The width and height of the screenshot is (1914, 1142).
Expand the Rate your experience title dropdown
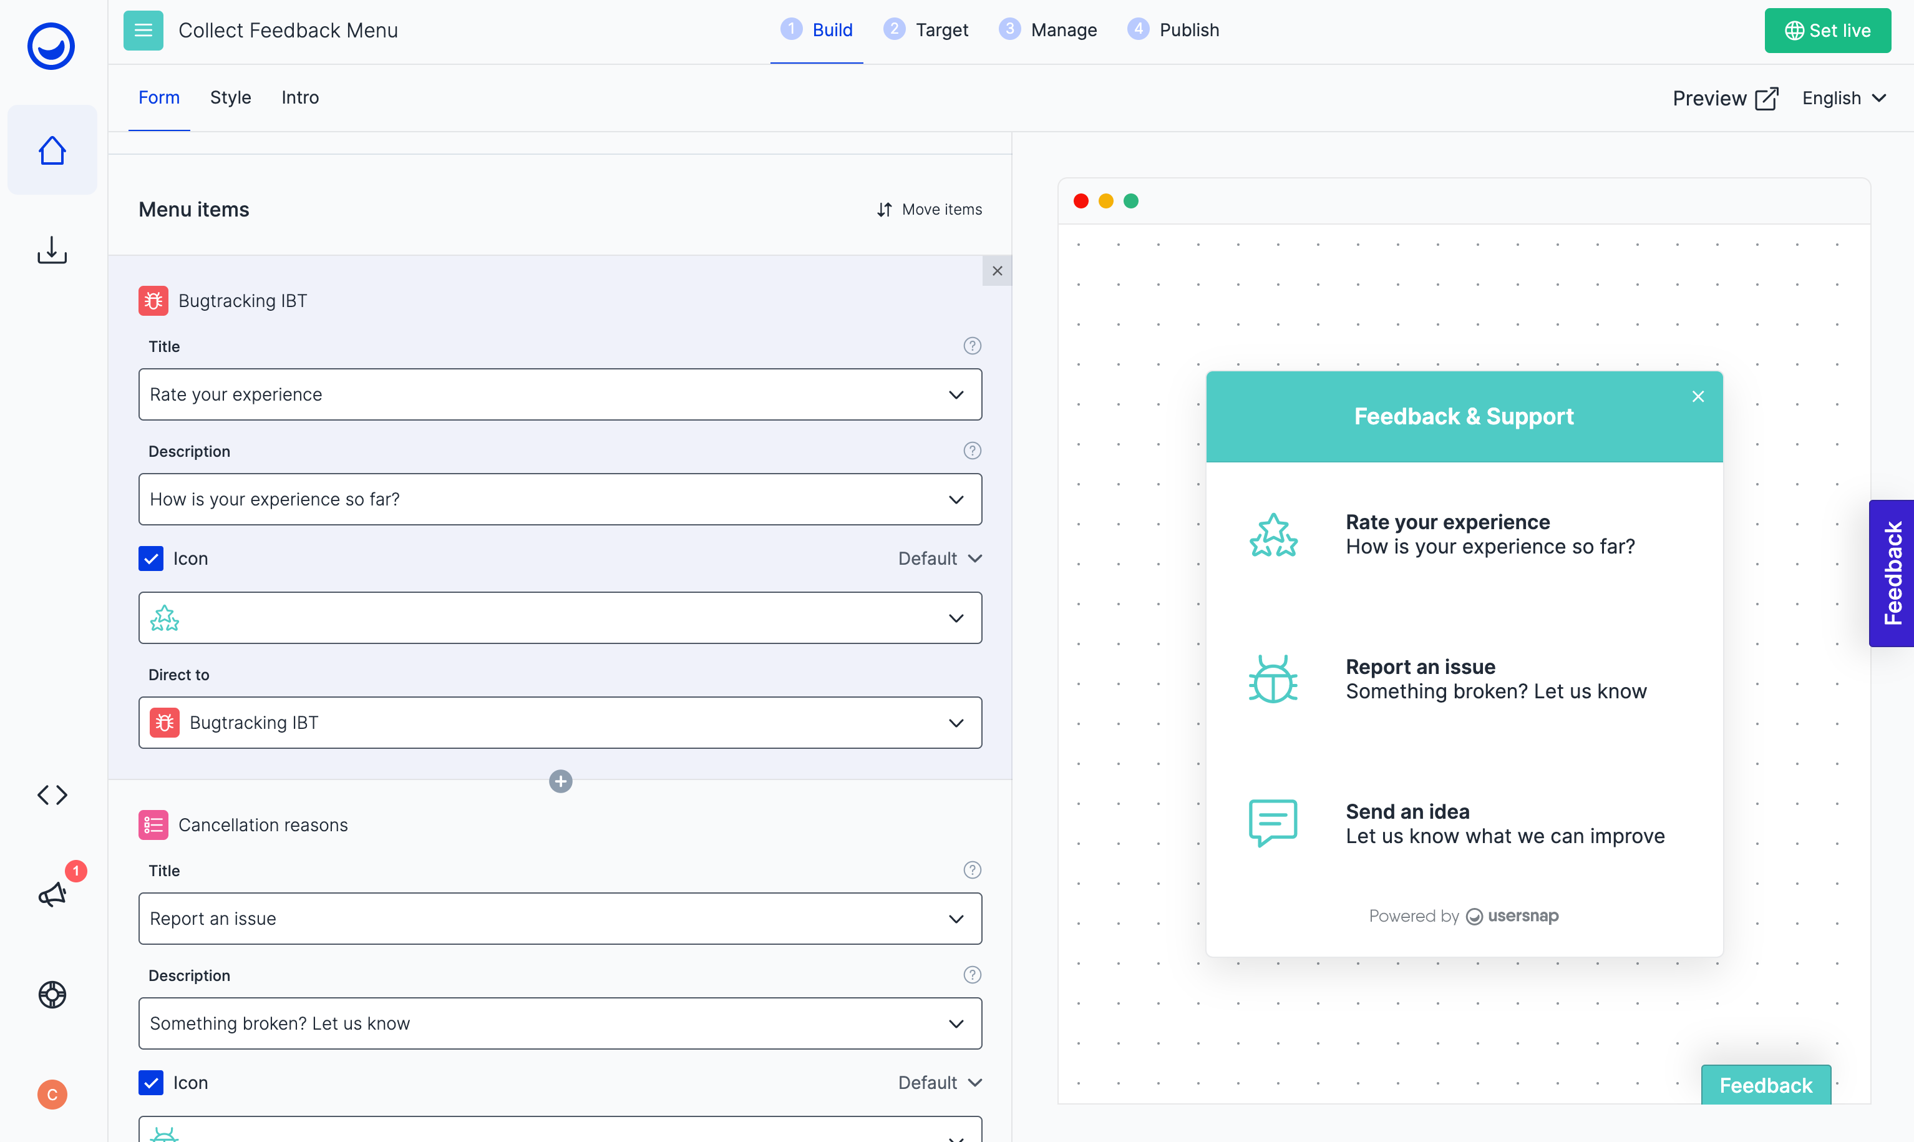pos(559,394)
